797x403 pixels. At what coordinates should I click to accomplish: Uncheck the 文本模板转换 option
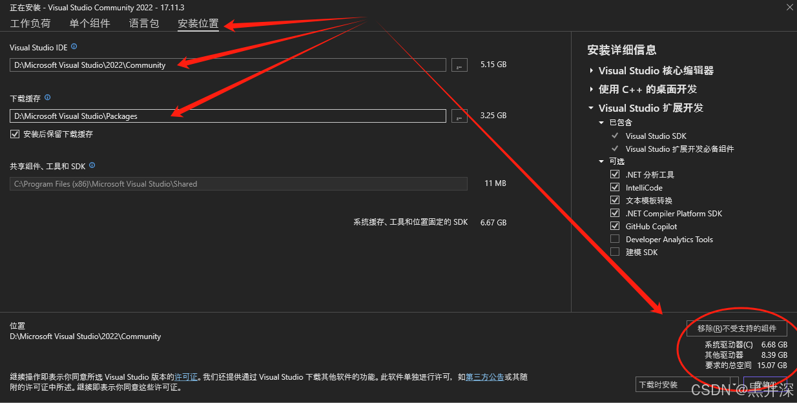615,200
